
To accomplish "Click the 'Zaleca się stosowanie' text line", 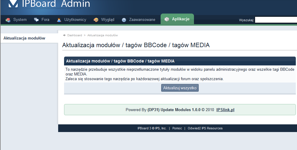I will coord(145,79).
